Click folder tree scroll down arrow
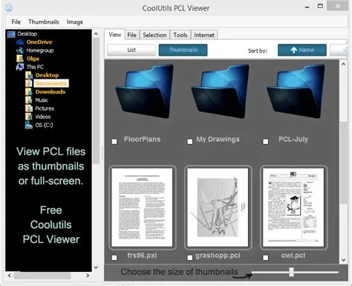Viewport: 352px width, 286px height. 96,267
